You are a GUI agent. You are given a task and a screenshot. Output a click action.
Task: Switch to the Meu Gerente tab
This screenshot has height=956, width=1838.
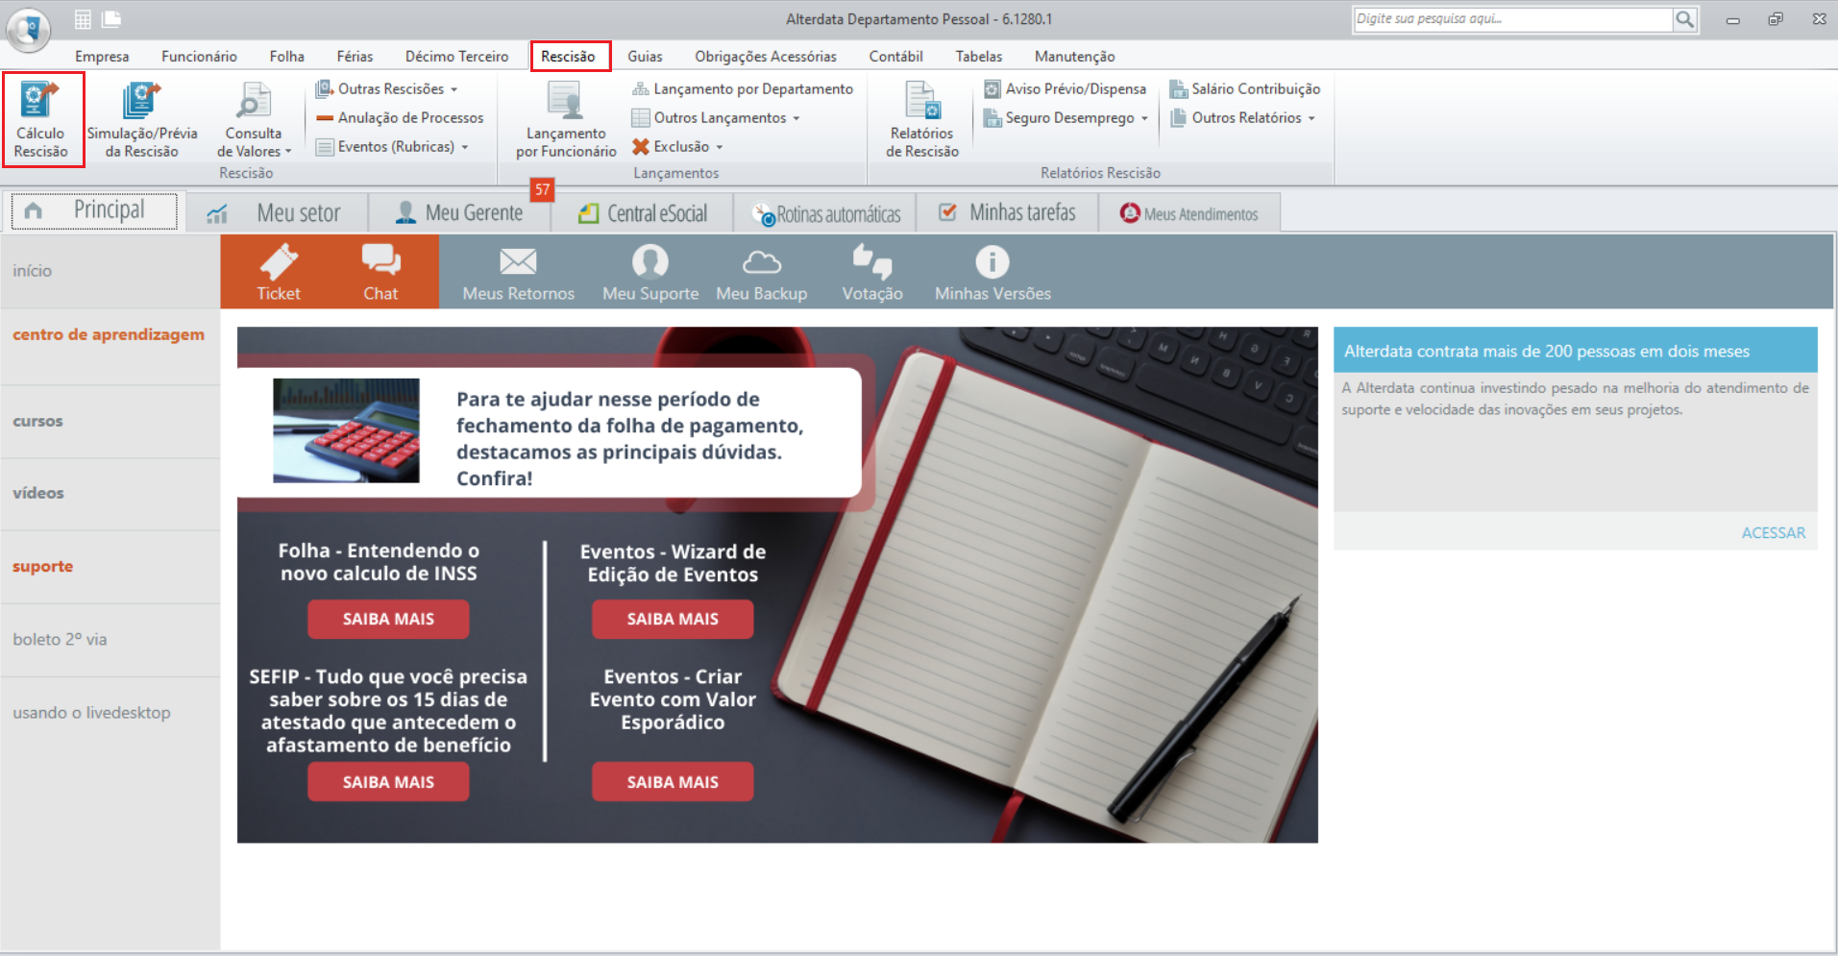[x=459, y=212]
